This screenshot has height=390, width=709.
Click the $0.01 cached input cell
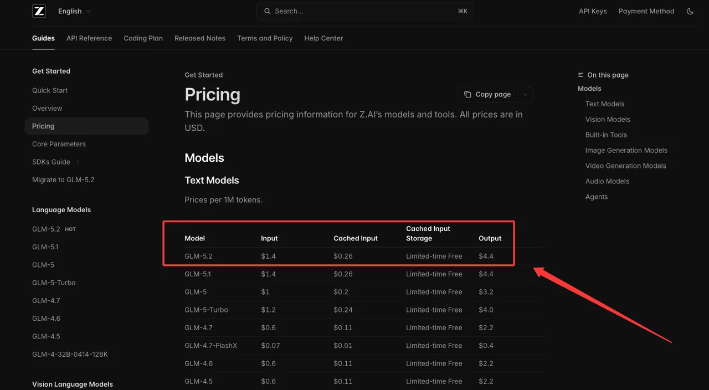pos(343,345)
